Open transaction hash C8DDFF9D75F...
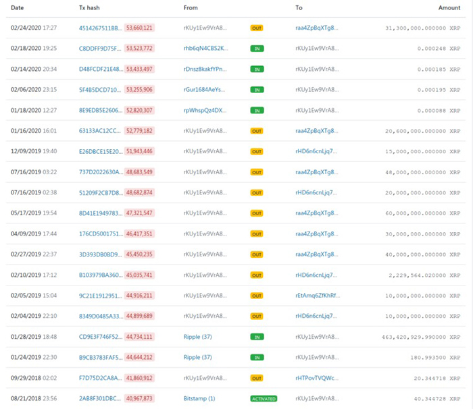 (100, 49)
